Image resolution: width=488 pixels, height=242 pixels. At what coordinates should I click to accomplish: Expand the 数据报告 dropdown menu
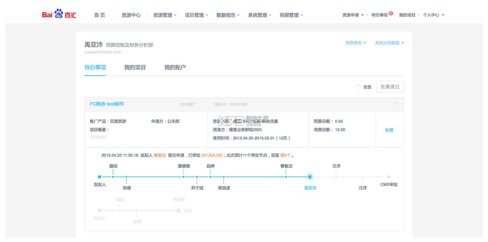click(228, 15)
